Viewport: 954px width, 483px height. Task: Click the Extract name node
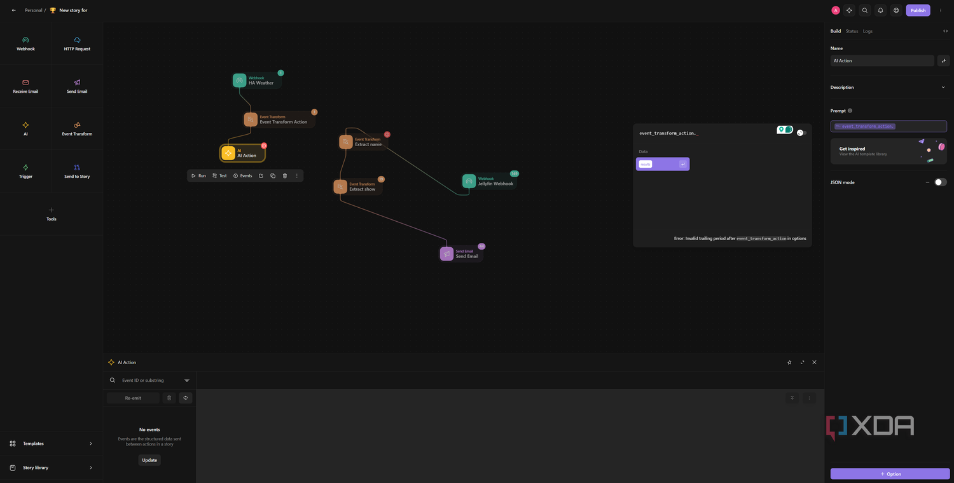362,142
